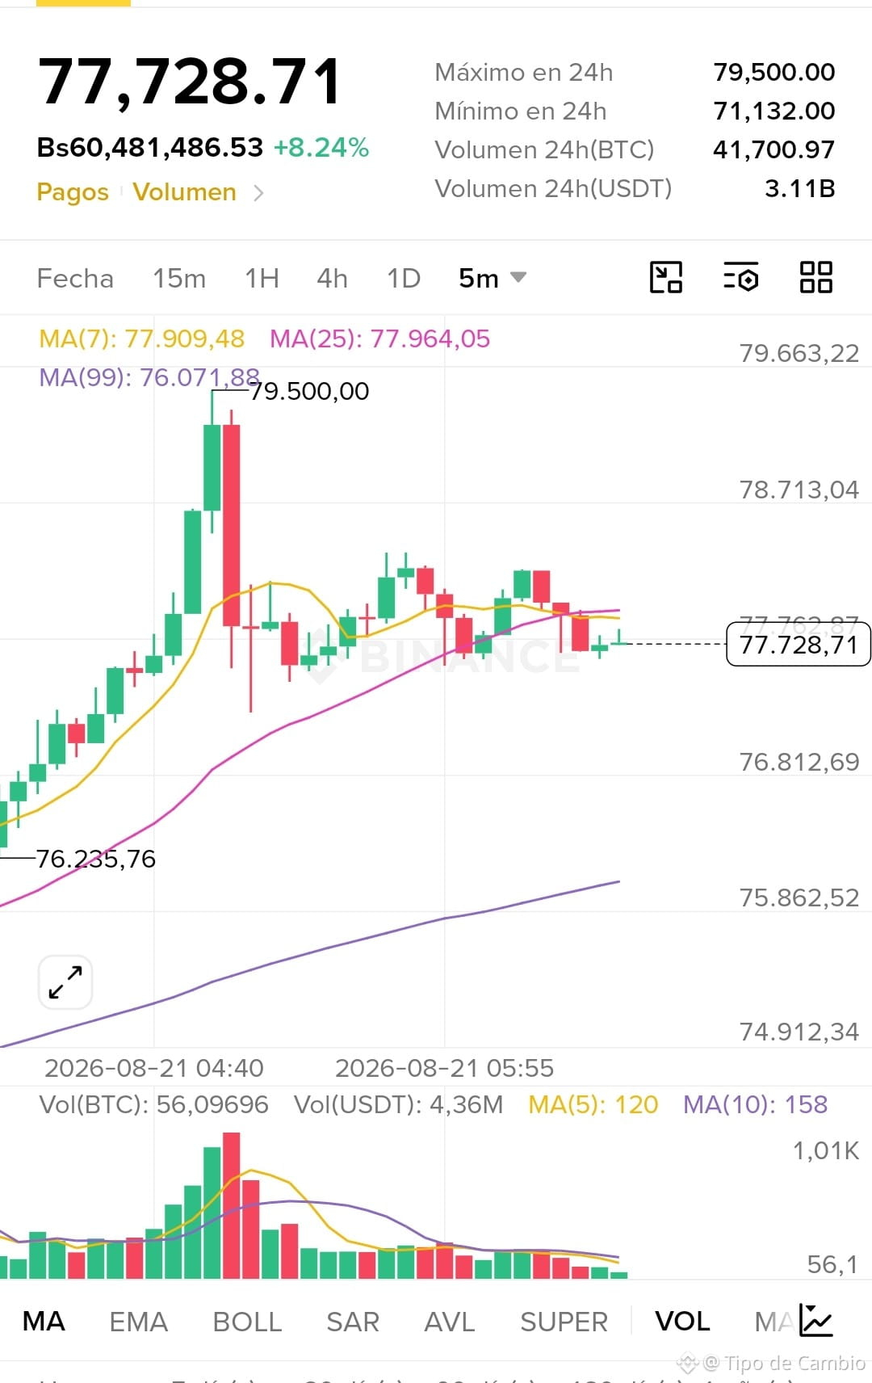Enable the AVL indicator

pos(450,1322)
